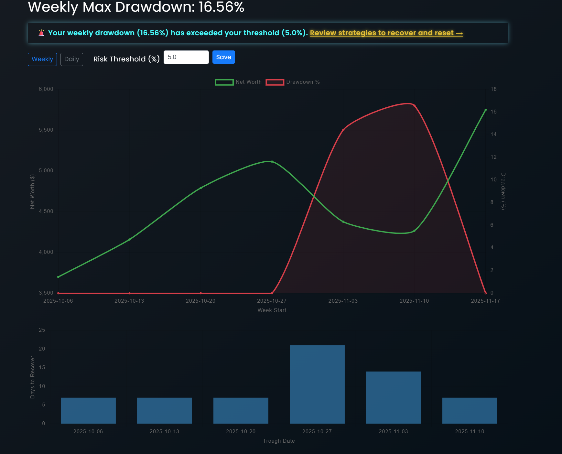Toggle Drawdown % series via red legend box

[x=275, y=82]
